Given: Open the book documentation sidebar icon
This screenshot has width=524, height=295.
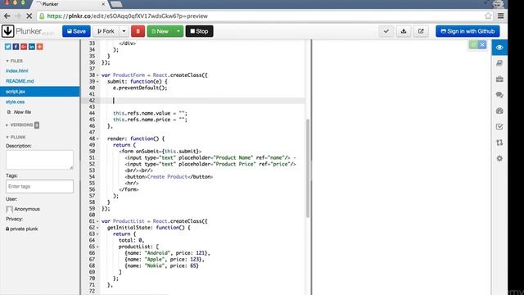Looking at the screenshot, I should coord(499,63).
